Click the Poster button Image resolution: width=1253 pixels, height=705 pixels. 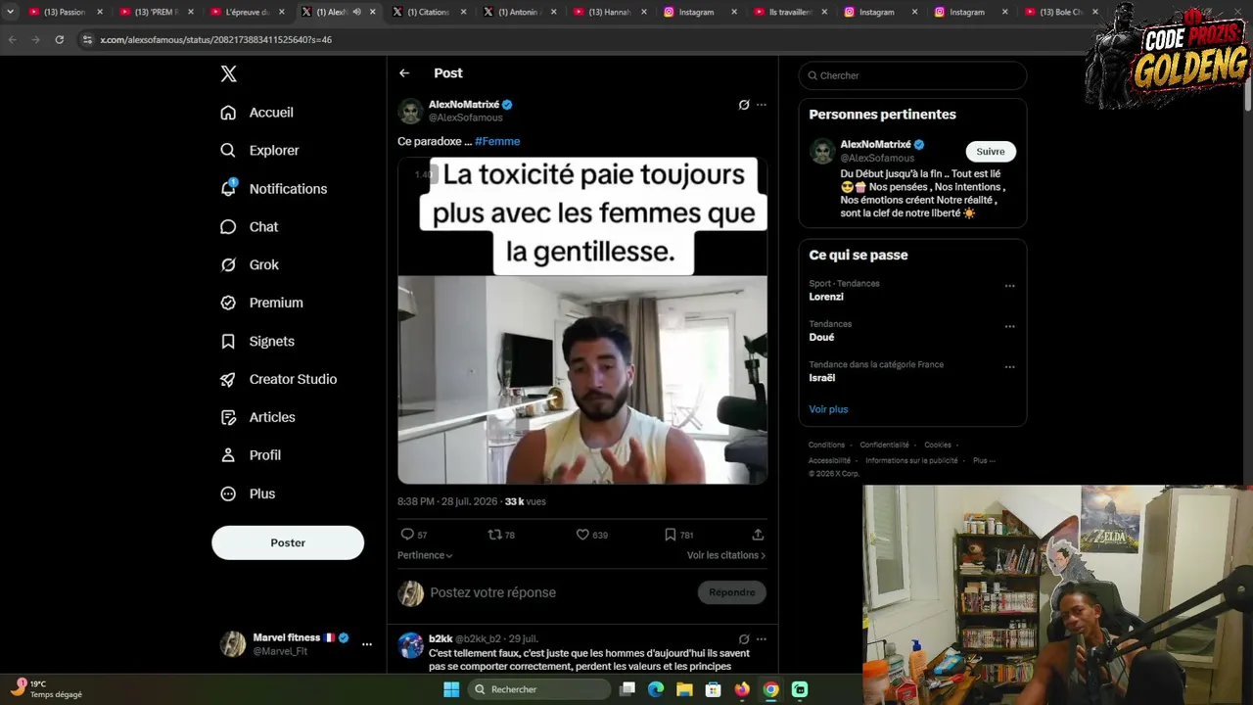(288, 542)
